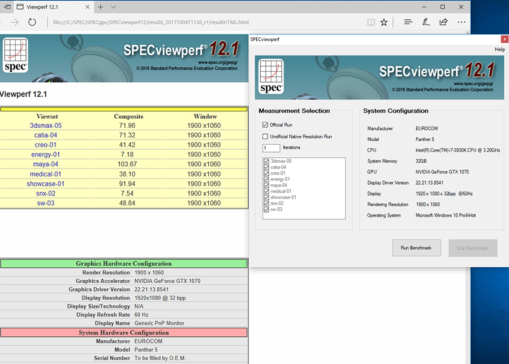Click the Run Benchmark button
The width and height of the screenshot is (509, 364).
[x=416, y=248]
